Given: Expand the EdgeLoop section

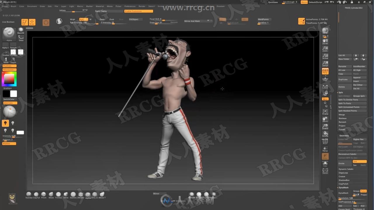Looking at the screenshot, I should [x=343, y=173].
